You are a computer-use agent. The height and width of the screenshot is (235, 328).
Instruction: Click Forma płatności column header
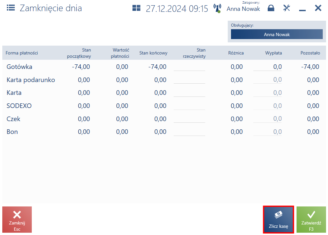click(x=22, y=53)
